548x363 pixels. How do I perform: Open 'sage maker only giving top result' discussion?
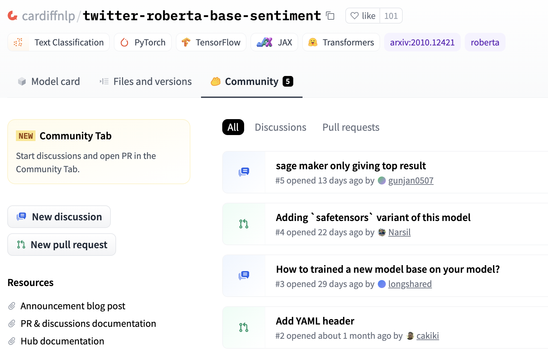351,166
